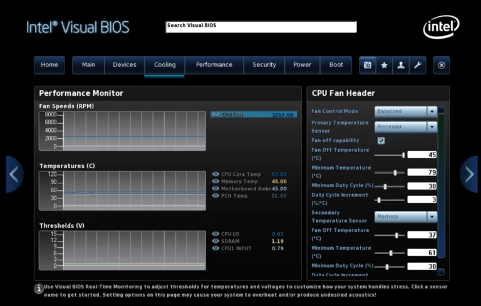481x306 pixels.
Task: Open the Security tab
Action: (x=264, y=65)
